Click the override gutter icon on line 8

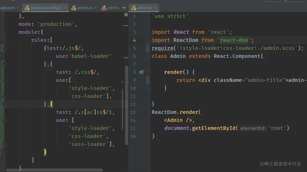(x=142, y=72)
